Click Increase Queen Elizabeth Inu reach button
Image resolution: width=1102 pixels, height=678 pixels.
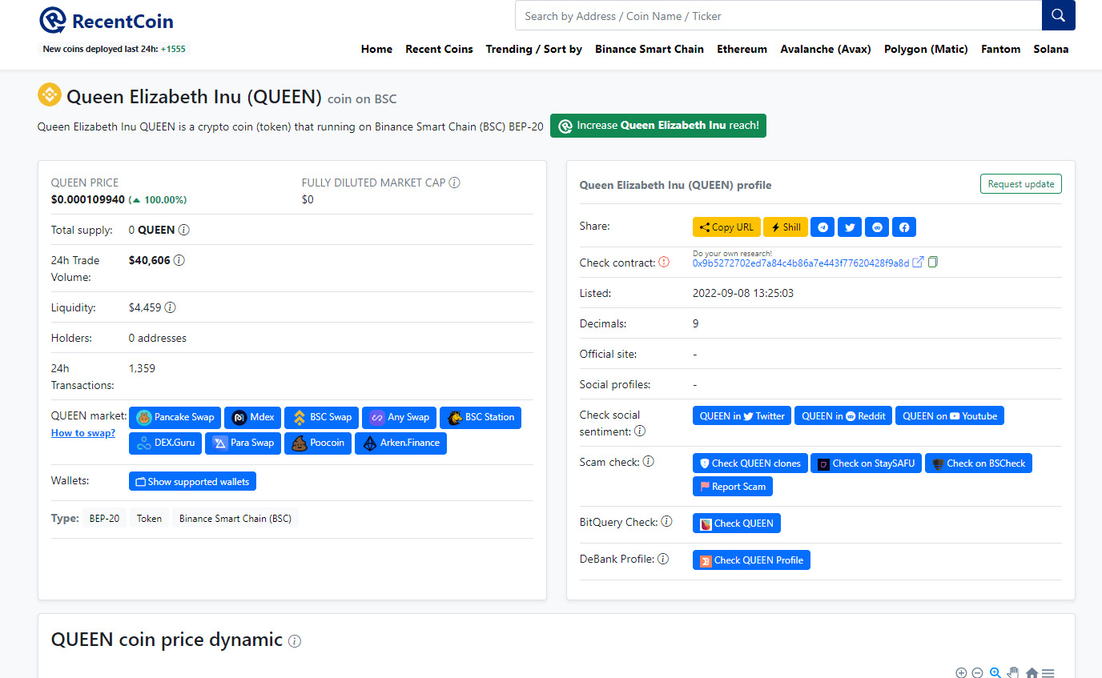658,126
